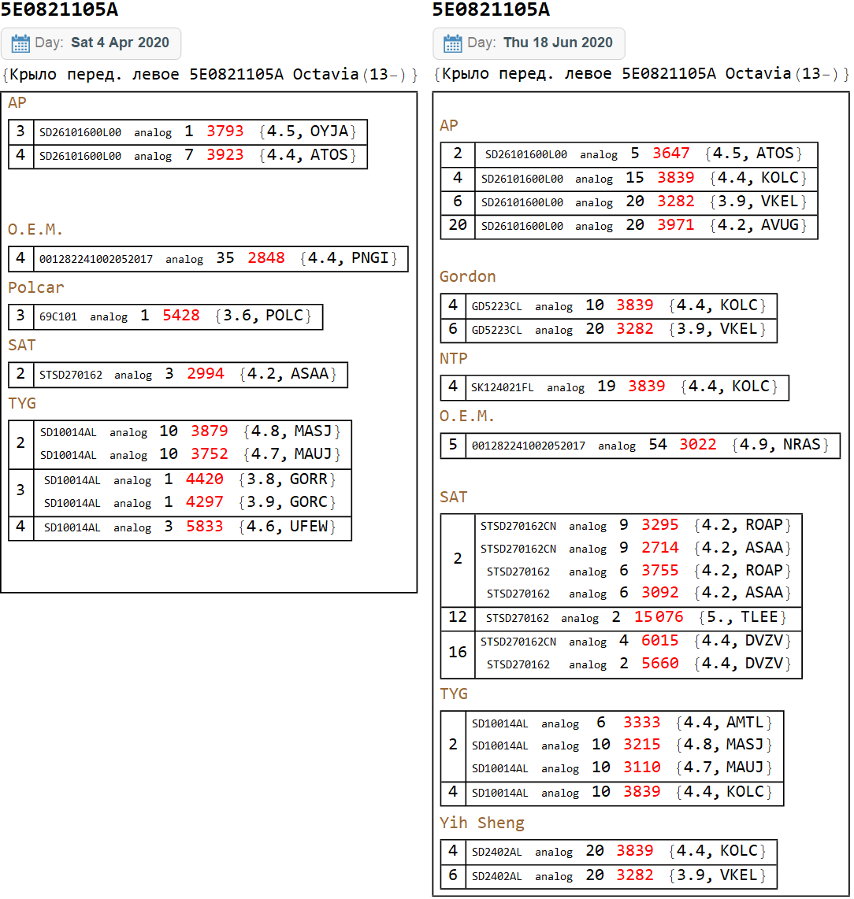
Task: Open the Day: Thu 18 Jun 2020 date picker
Action: 529,43
